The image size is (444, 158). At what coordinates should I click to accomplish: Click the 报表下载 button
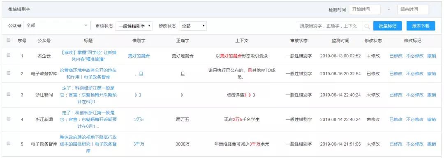point(421,26)
